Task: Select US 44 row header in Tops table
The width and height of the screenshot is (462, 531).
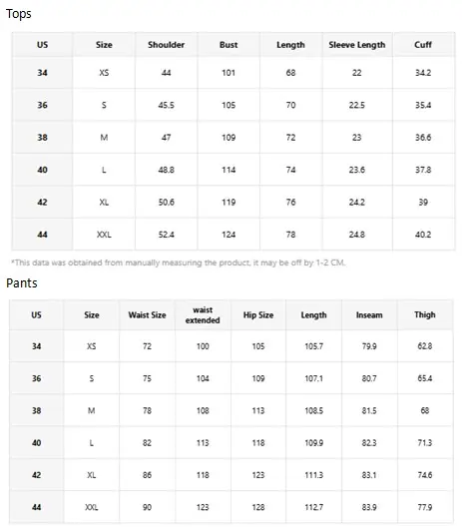Action: (x=42, y=235)
